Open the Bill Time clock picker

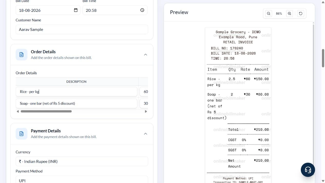(142, 10)
